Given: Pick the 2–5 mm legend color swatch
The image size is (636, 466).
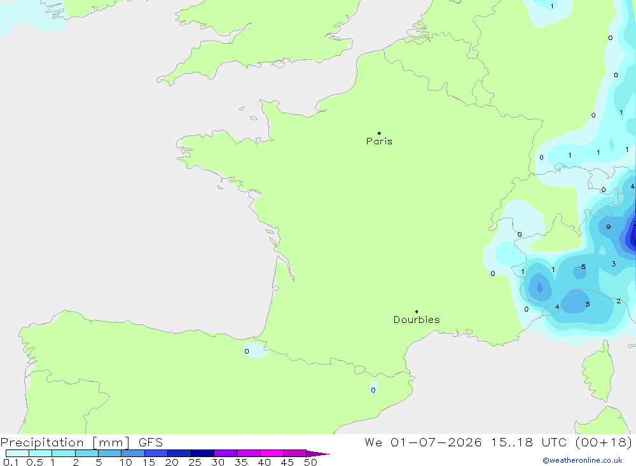Looking at the screenshot, I should point(86,453).
